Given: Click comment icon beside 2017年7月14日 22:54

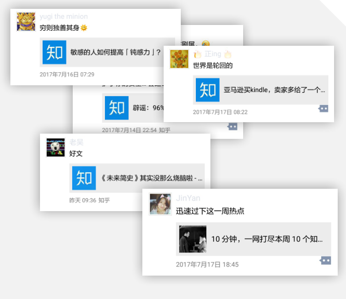Looking at the screenshot, I should pos(232,127).
